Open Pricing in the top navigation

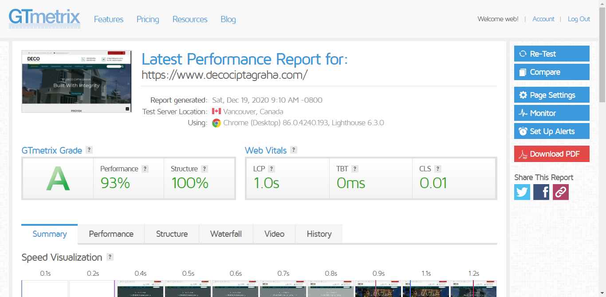148,19
